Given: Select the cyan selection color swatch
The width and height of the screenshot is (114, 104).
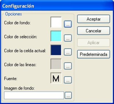Looking at the screenshot, I should [x=56, y=36].
